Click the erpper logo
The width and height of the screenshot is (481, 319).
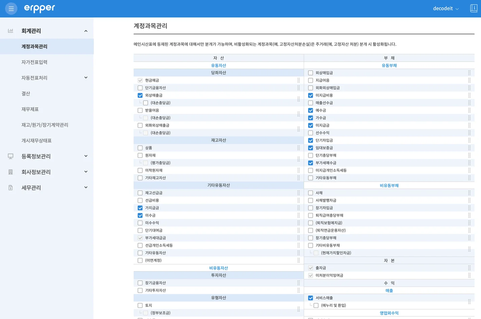coord(39,8)
